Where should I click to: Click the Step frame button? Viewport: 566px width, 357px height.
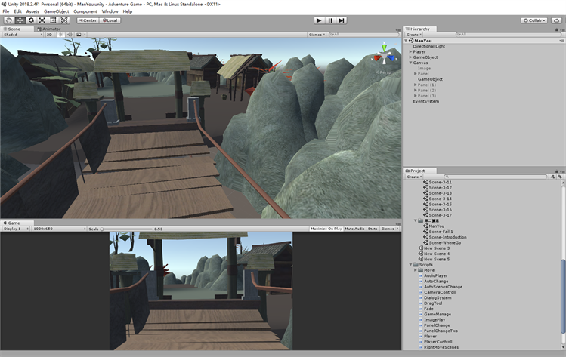(342, 20)
